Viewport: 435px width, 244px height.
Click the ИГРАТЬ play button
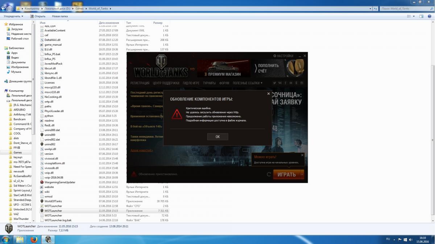click(x=287, y=174)
